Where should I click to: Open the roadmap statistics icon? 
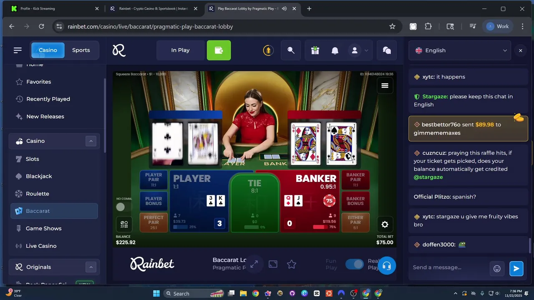pyautogui.click(x=124, y=225)
